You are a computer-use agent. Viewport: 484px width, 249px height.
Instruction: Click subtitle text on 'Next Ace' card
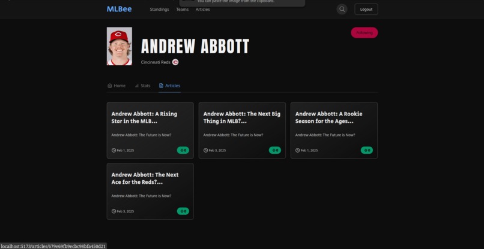click(141, 196)
